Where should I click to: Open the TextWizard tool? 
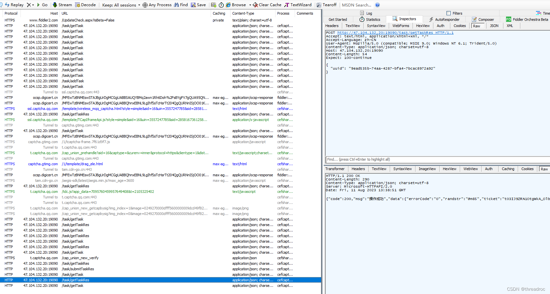[x=298, y=5]
